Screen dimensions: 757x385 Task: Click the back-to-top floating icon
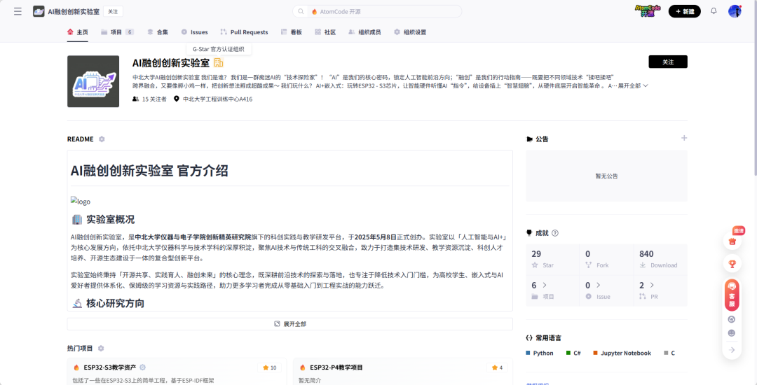click(732, 319)
